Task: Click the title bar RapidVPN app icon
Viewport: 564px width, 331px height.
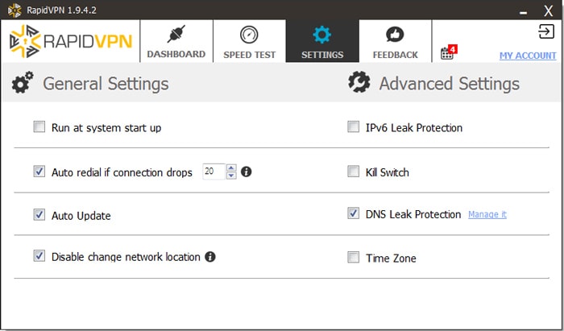Action: click(15, 10)
